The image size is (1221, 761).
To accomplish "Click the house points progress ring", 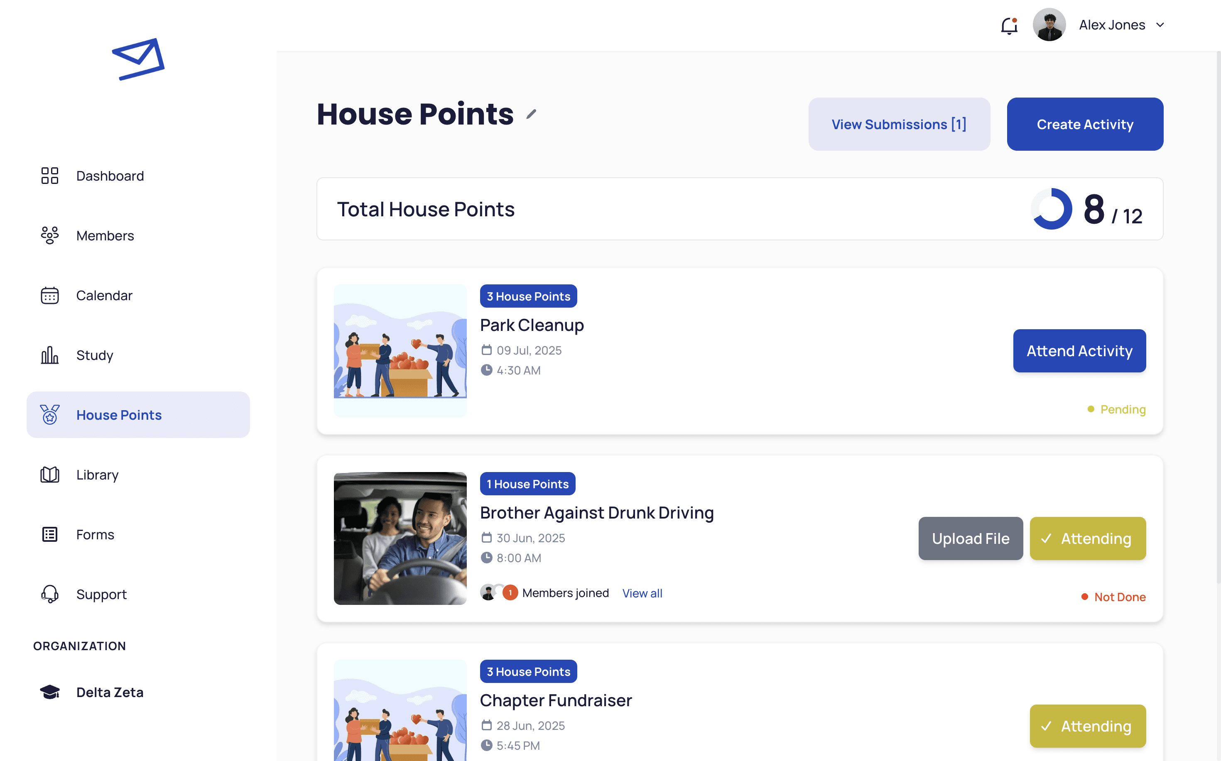I will [1051, 209].
